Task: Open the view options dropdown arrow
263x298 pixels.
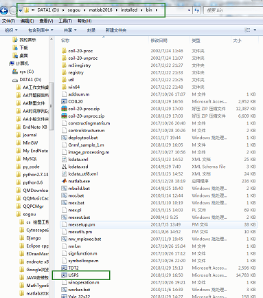Action: (255, 30)
